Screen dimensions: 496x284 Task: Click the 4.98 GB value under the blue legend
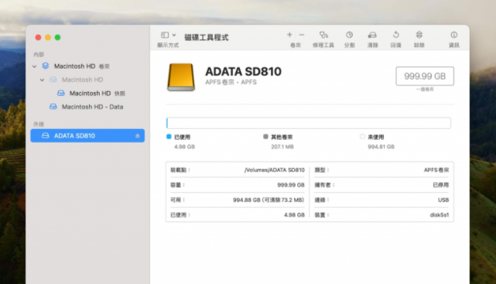click(x=184, y=147)
